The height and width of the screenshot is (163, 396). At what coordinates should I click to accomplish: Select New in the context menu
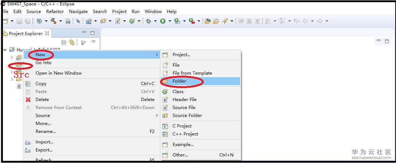coord(92,54)
